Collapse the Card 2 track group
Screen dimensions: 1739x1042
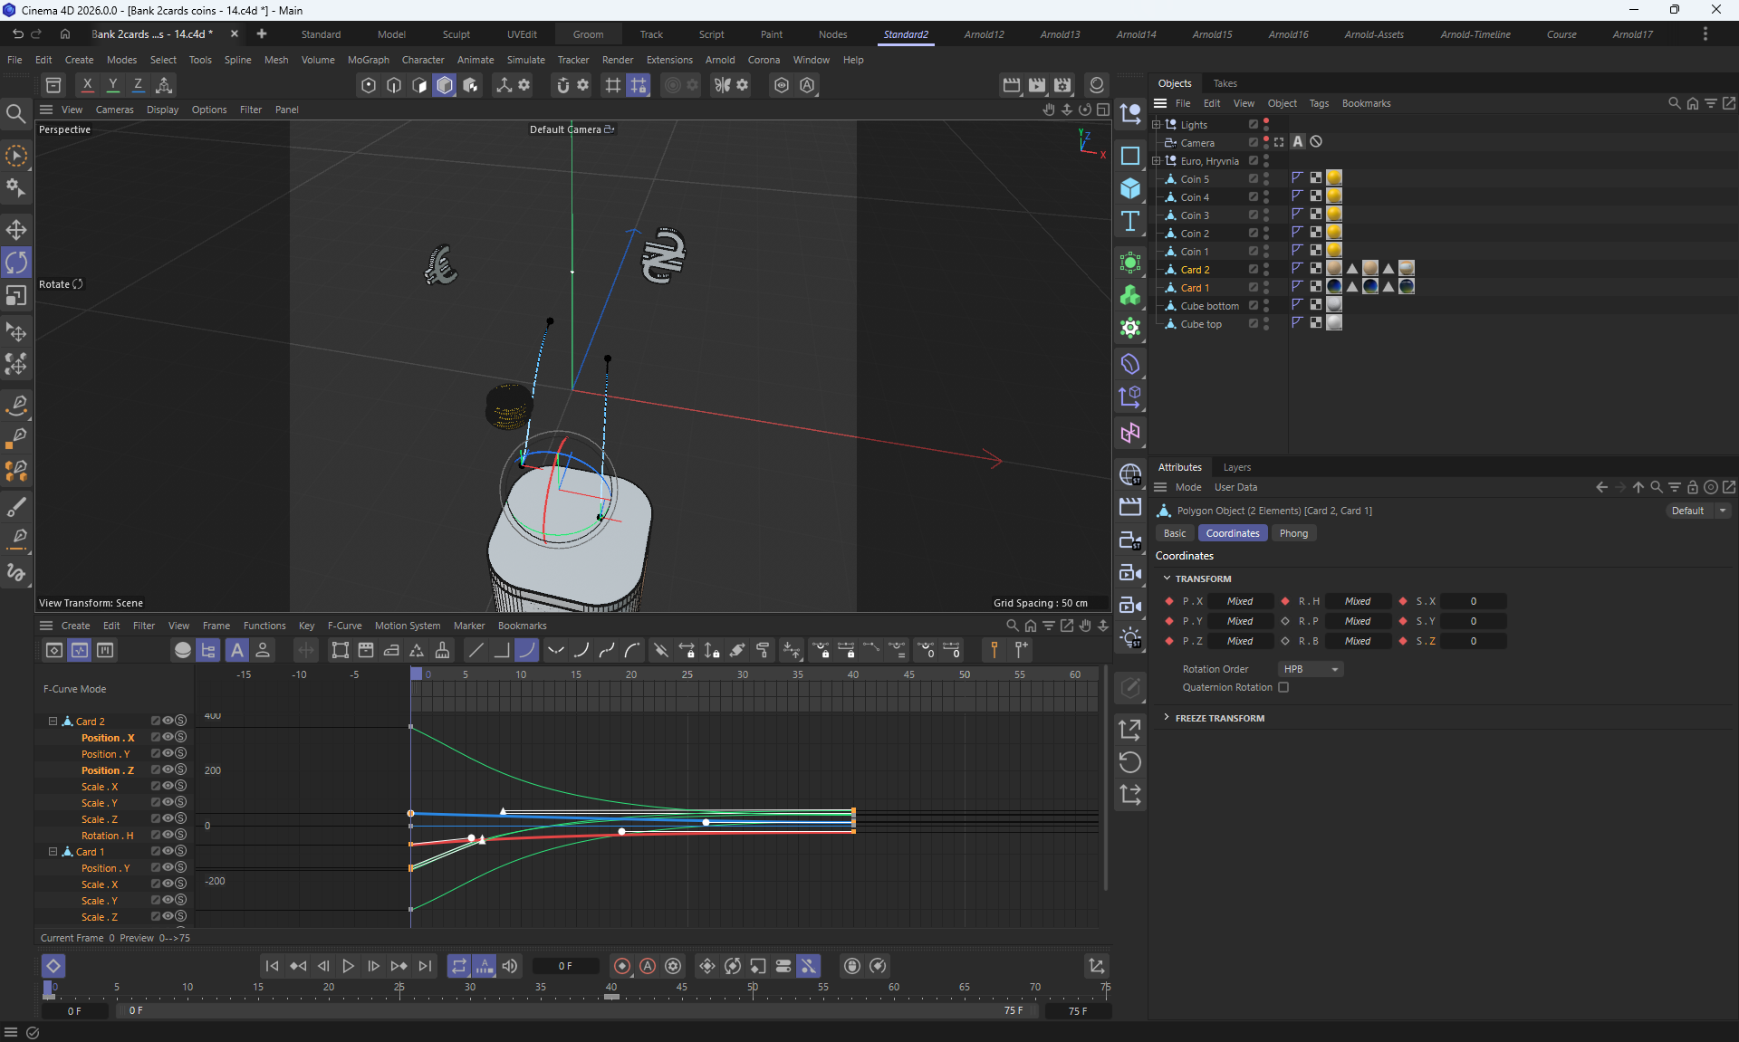click(53, 722)
